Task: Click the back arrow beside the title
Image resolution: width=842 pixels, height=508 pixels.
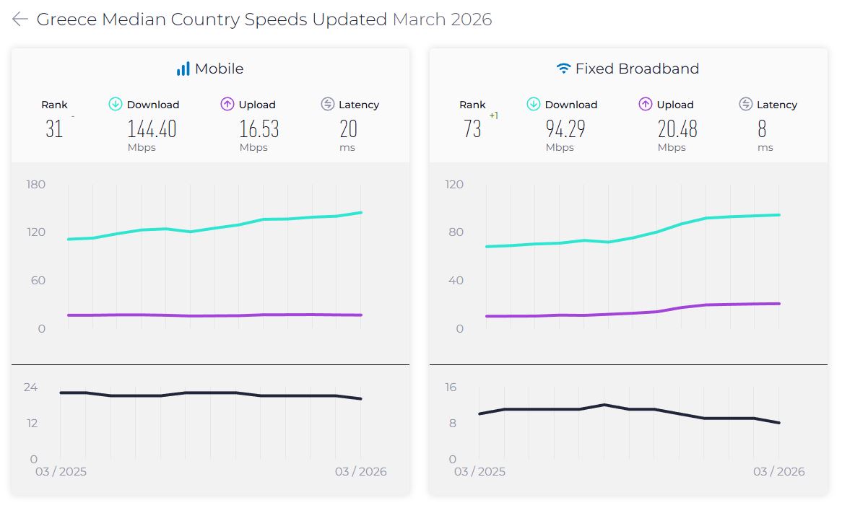Action: (20, 19)
